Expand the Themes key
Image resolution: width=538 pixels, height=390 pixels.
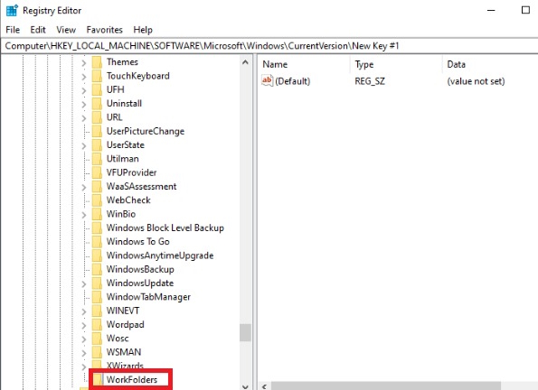(84, 62)
